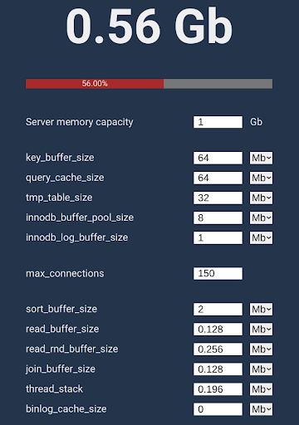Open the read_rnd_buffer_size unit dropdown

pyautogui.click(x=261, y=349)
